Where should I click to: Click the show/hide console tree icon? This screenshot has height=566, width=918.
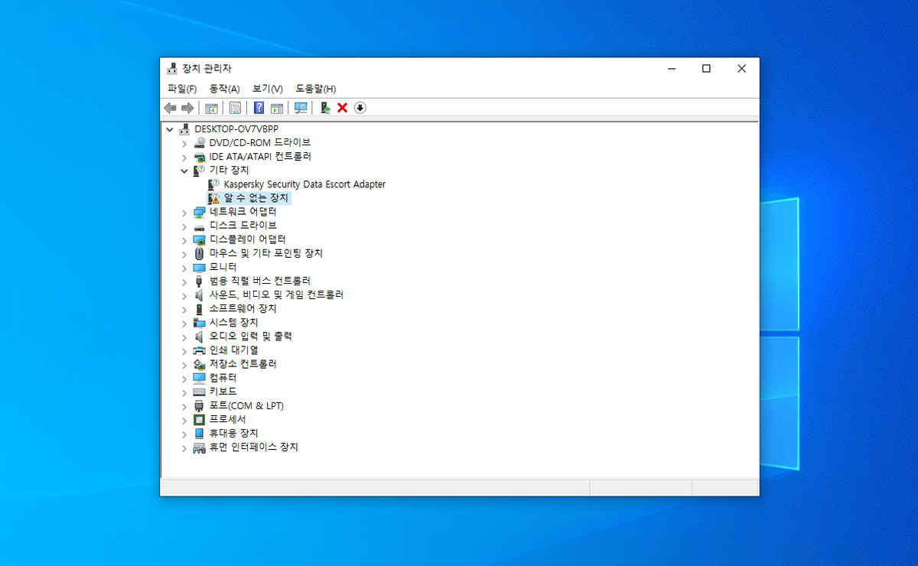click(211, 108)
